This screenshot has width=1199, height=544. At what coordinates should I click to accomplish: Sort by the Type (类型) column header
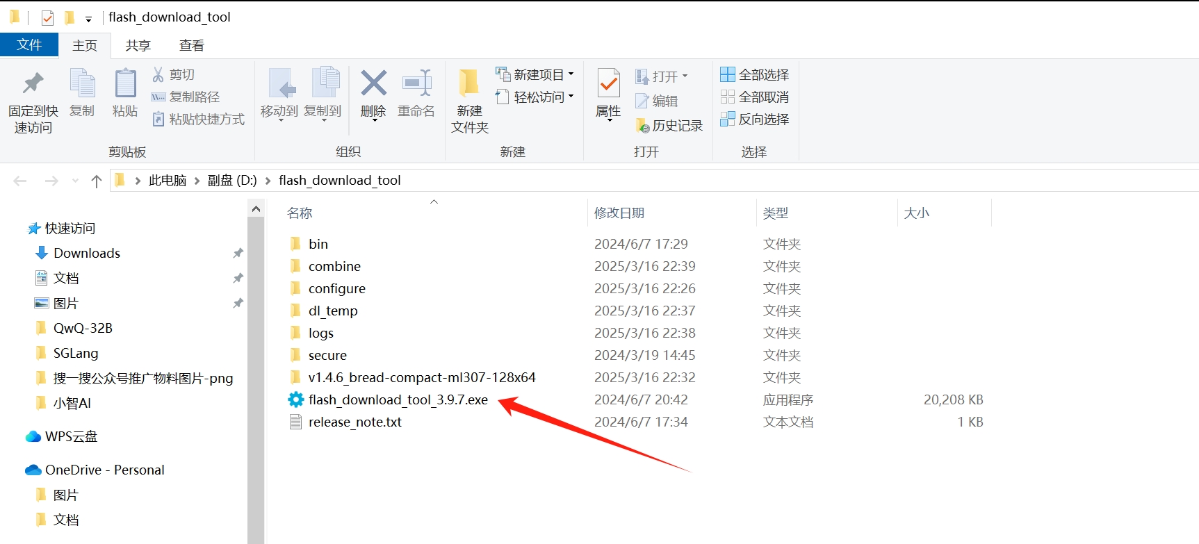776,213
